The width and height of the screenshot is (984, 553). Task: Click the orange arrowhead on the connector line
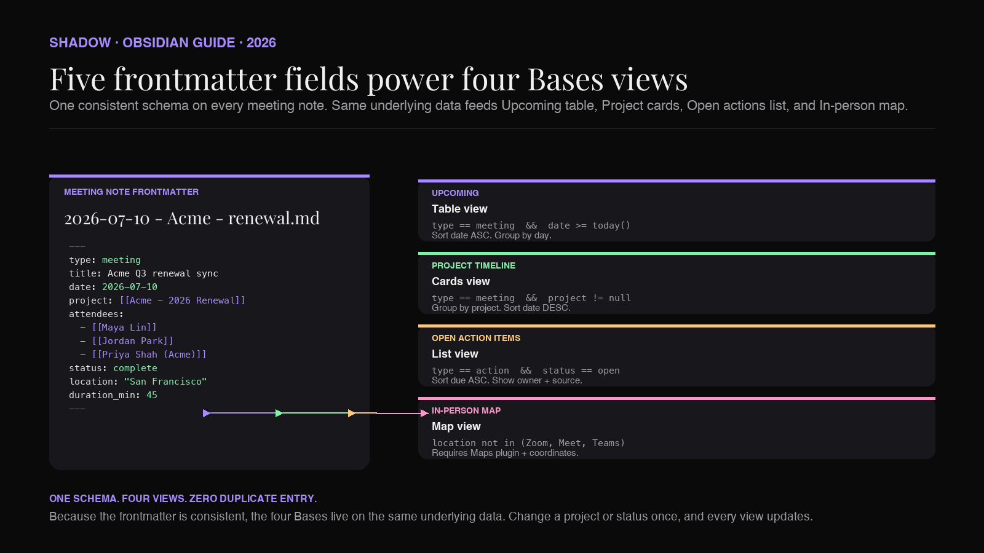pyautogui.click(x=352, y=413)
